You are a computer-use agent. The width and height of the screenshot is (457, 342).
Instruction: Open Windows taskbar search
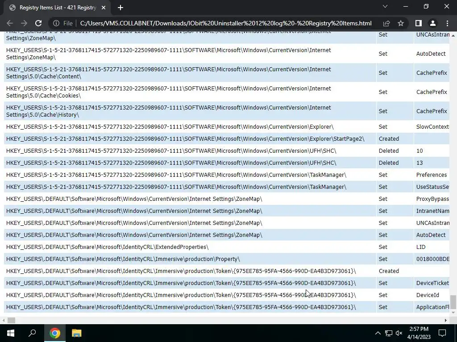coord(32,333)
